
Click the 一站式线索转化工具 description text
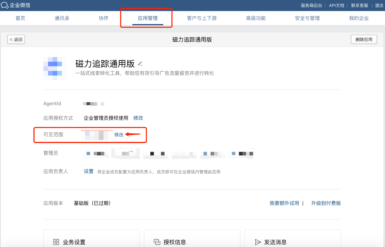[145, 73]
